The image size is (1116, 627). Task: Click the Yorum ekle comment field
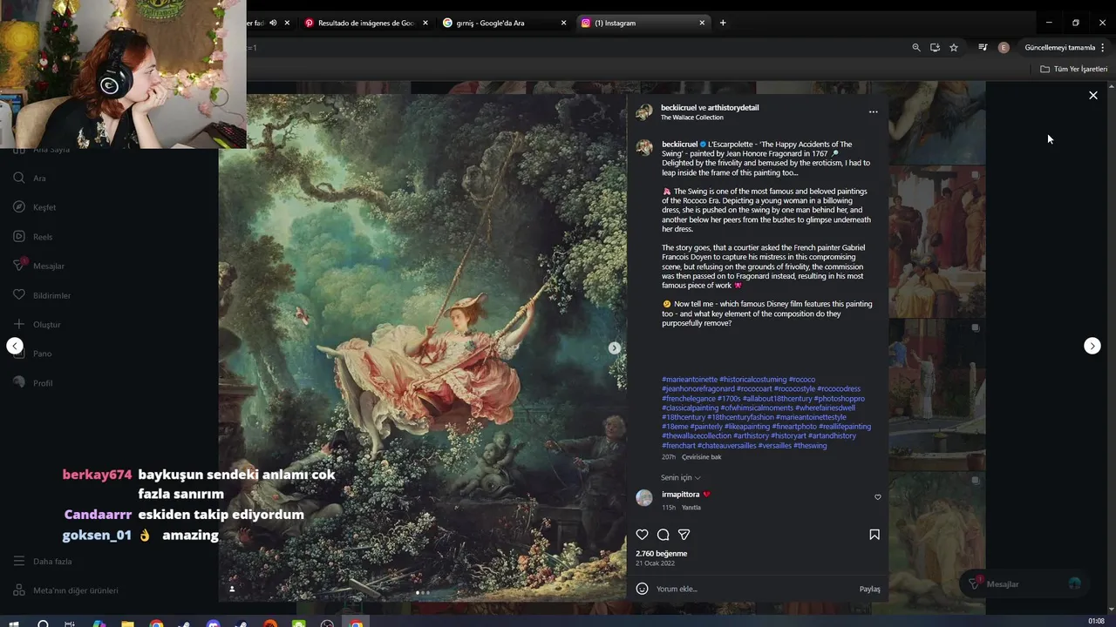tap(754, 589)
